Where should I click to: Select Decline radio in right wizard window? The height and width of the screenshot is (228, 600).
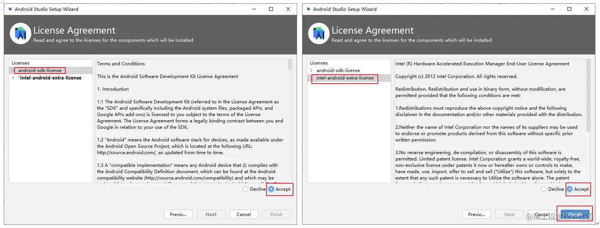coord(544,189)
